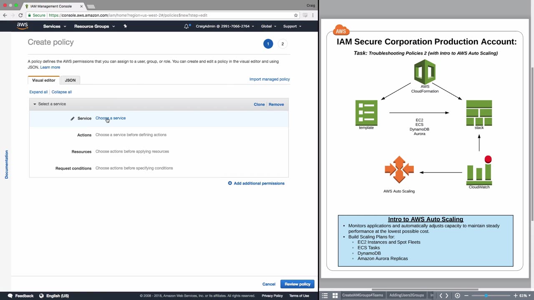Go to previous sheet tab arrow

tap(441, 295)
